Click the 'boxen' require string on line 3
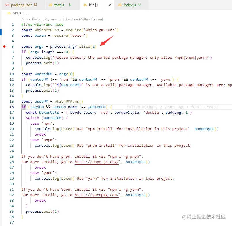 click(78, 36)
